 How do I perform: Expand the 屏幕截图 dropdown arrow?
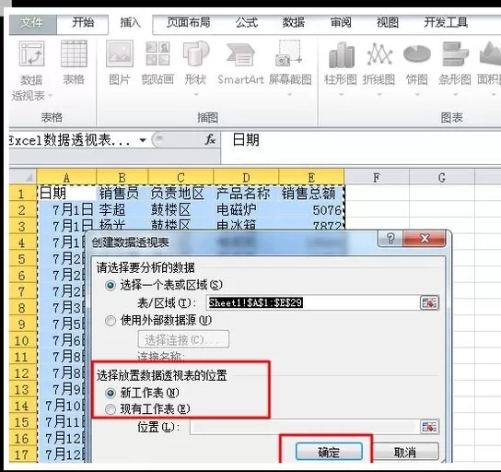pos(289,94)
